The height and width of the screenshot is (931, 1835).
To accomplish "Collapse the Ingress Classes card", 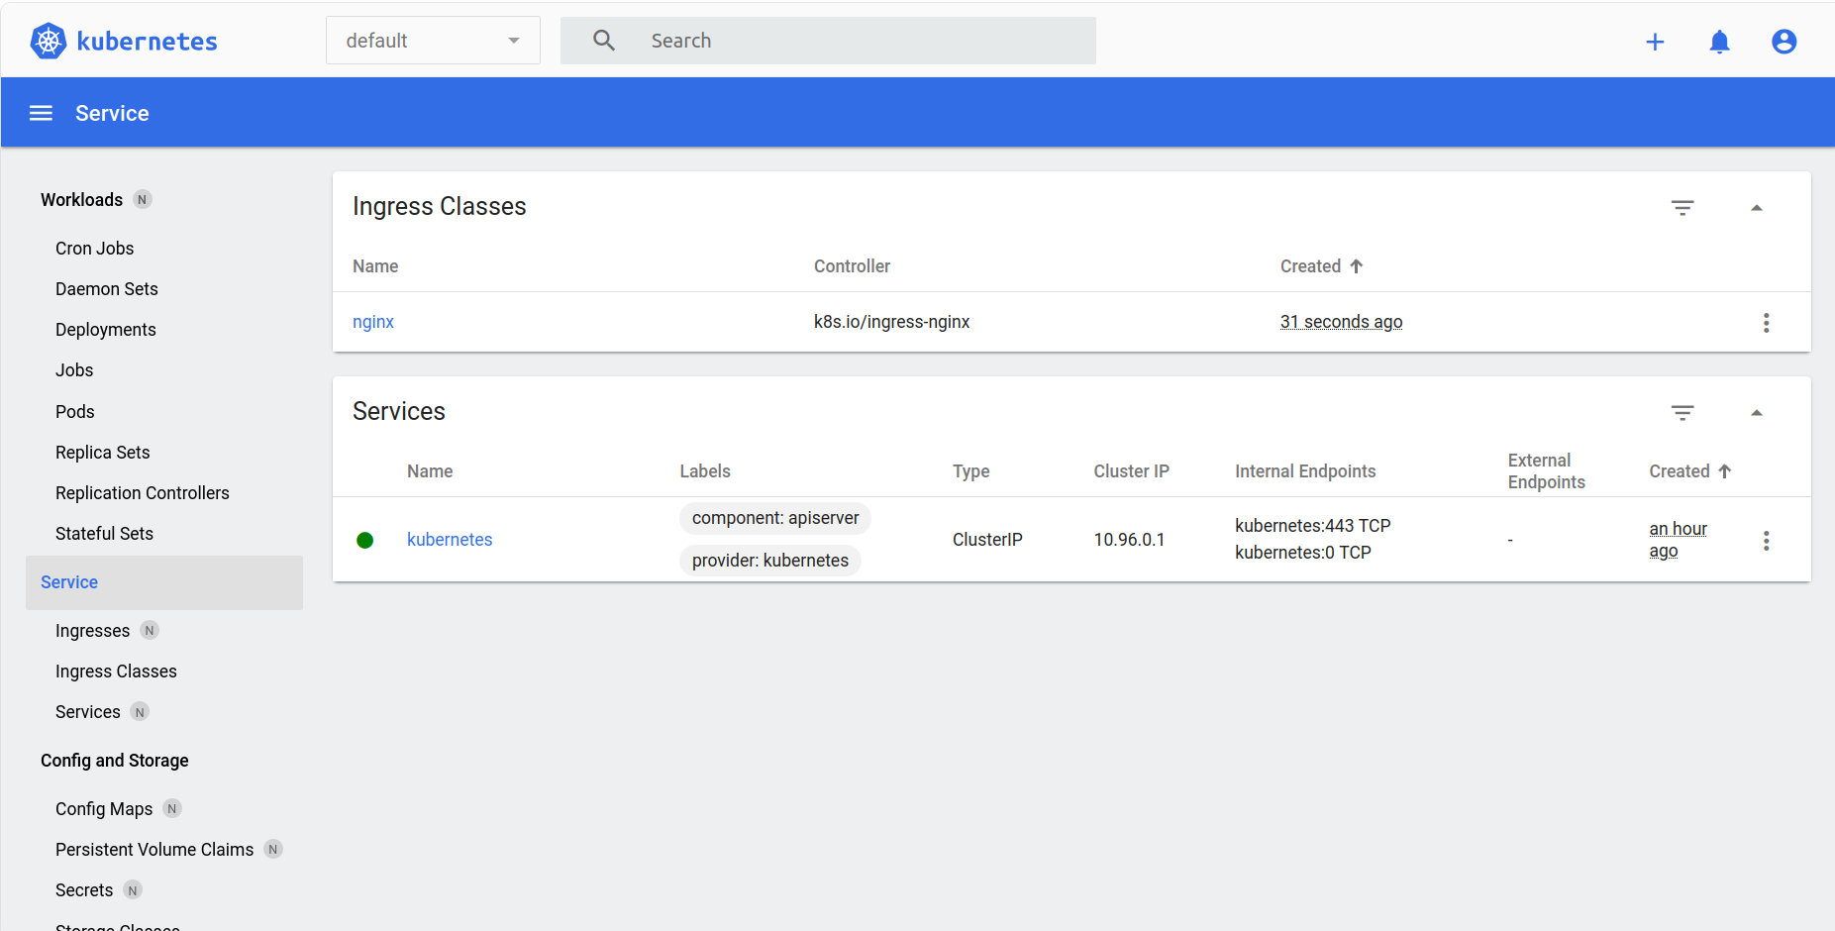I will [1757, 208].
